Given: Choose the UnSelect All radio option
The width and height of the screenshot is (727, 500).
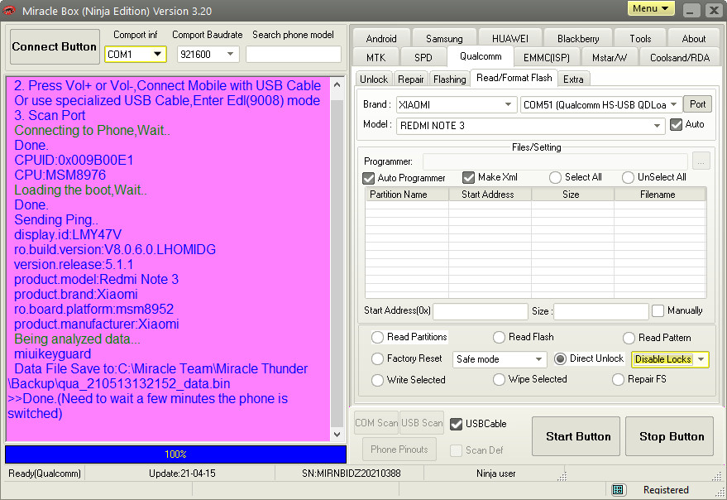Looking at the screenshot, I should pyautogui.click(x=628, y=177).
